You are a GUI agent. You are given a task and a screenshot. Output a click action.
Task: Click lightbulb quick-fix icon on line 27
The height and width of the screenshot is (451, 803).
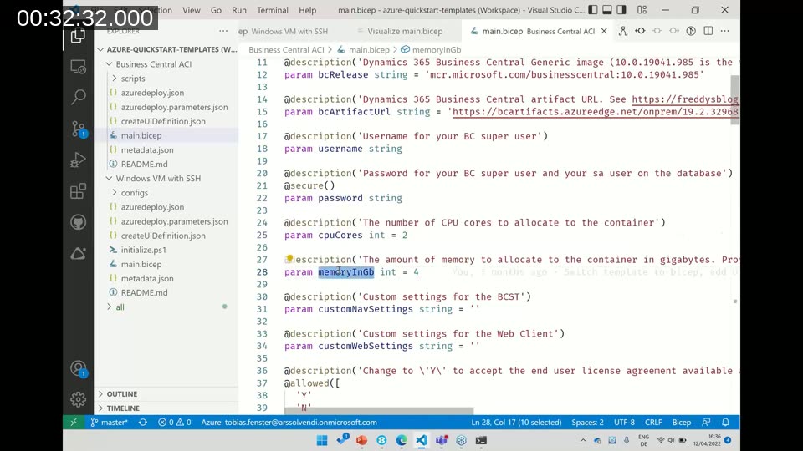point(289,259)
